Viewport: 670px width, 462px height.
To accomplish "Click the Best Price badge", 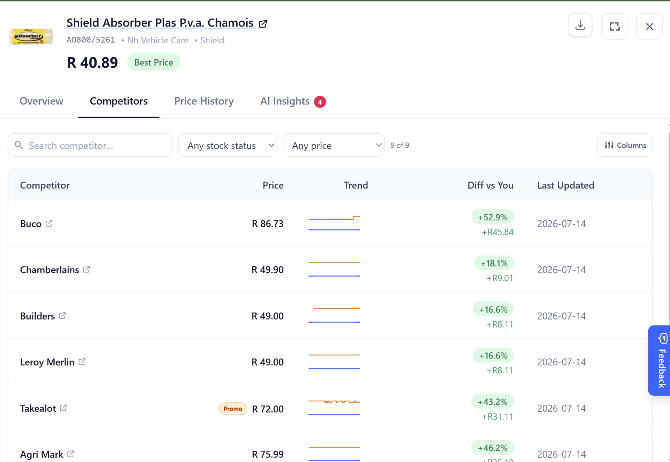I will point(154,62).
